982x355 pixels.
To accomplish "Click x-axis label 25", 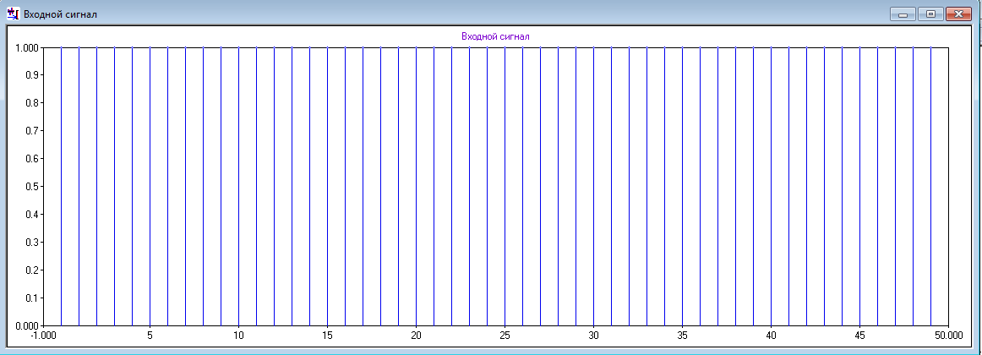I will pyautogui.click(x=505, y=336).
